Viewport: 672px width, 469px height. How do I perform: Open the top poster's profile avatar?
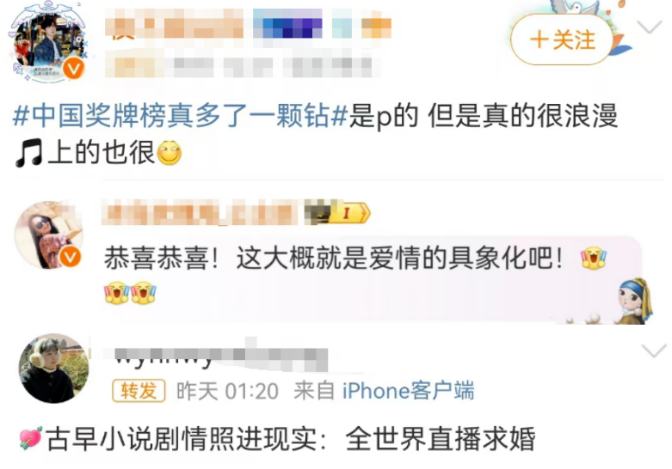47,44
